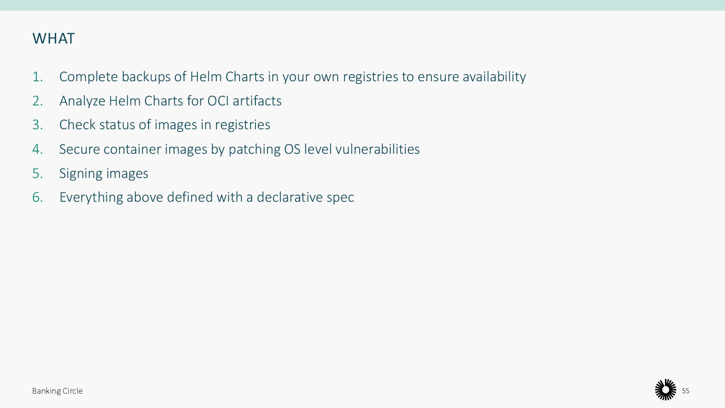Screen dimensions: 725x408
Task: Click Check status of images text
Action: tap(165, 125)
